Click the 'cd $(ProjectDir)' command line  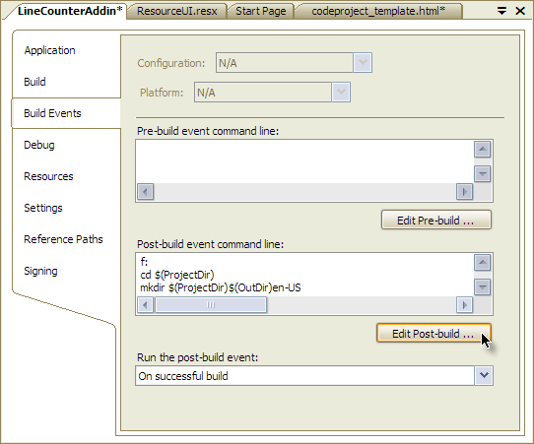(x=177, y=275)
